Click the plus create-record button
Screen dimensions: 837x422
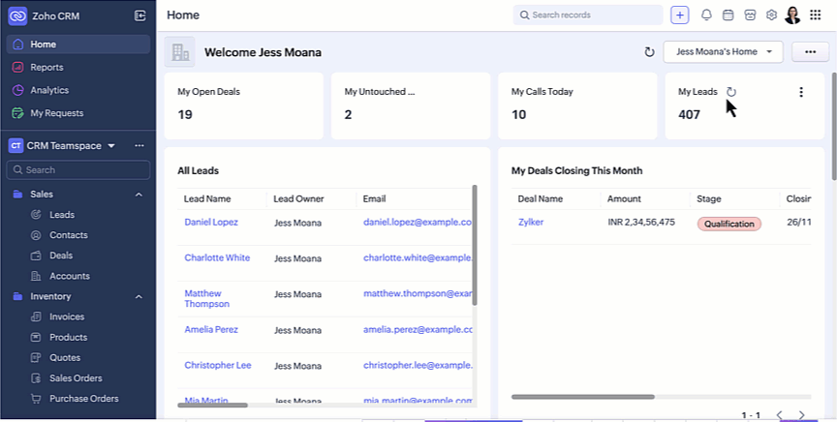click(680, 15)
